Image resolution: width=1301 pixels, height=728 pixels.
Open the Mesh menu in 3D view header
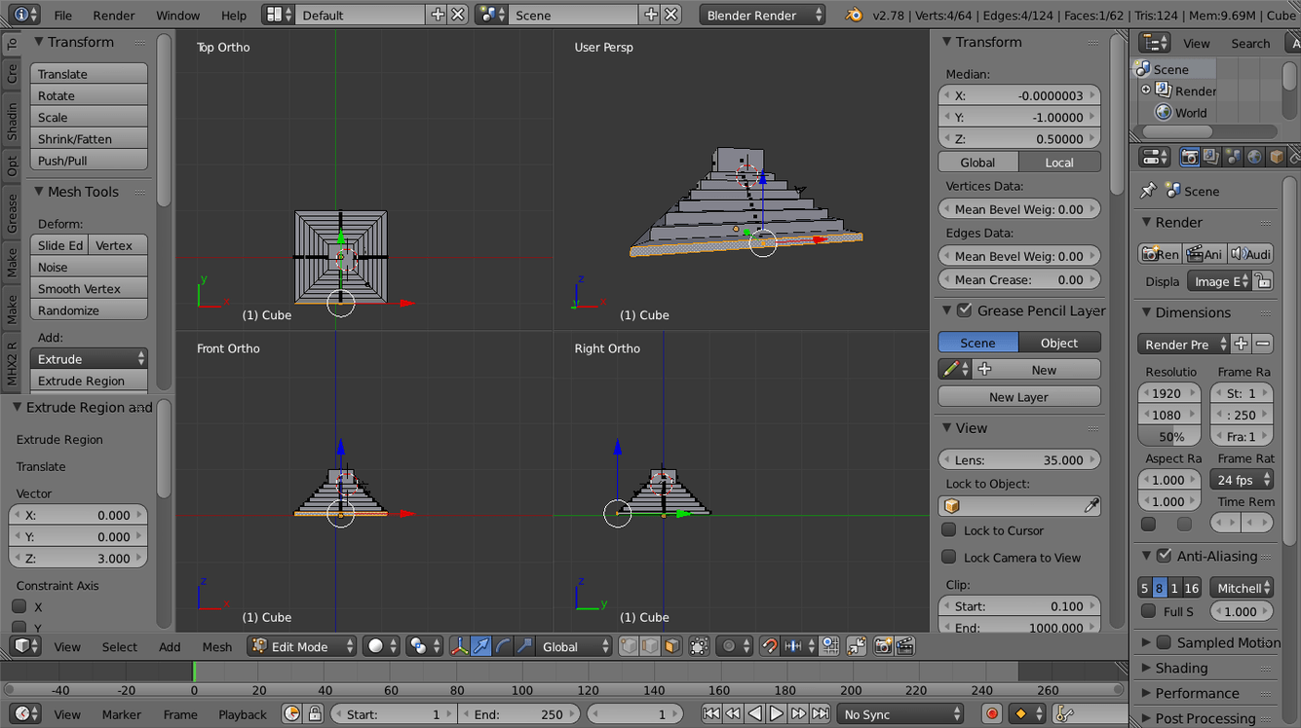click(217, 646)
